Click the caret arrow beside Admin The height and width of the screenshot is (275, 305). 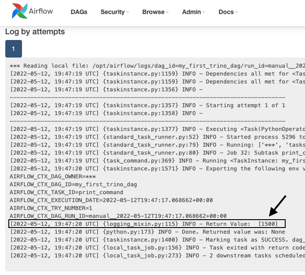click(x=204, y=12)
